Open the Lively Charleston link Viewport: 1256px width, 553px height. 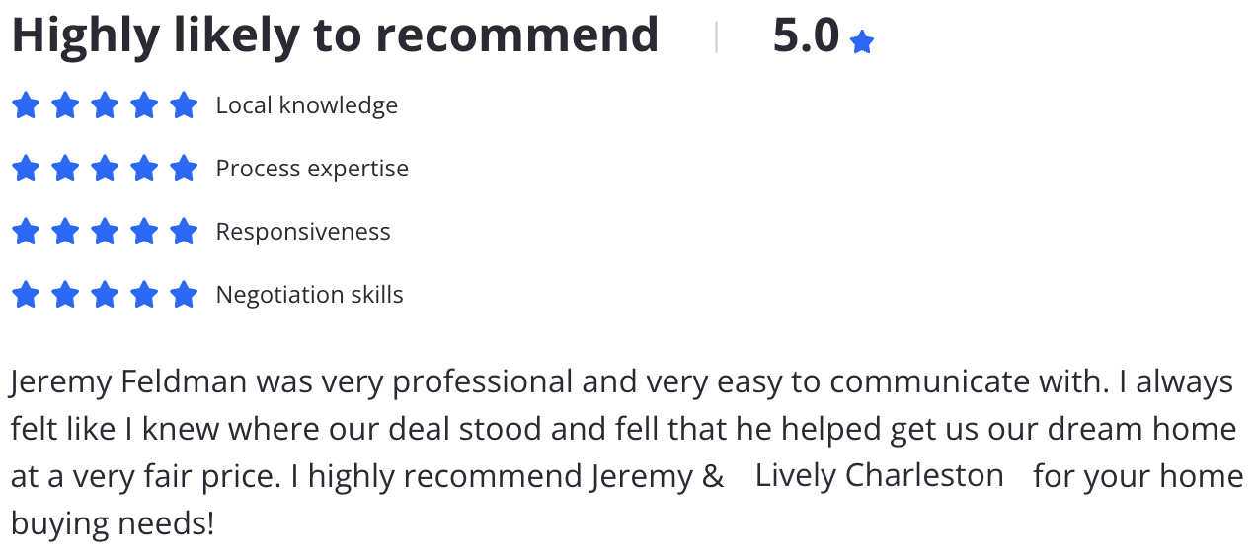point(879,475)
